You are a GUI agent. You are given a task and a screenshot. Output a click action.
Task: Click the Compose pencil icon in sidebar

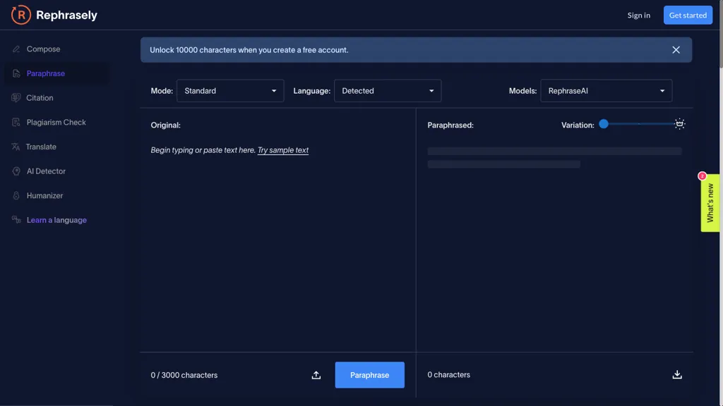[x=16, y=49]
